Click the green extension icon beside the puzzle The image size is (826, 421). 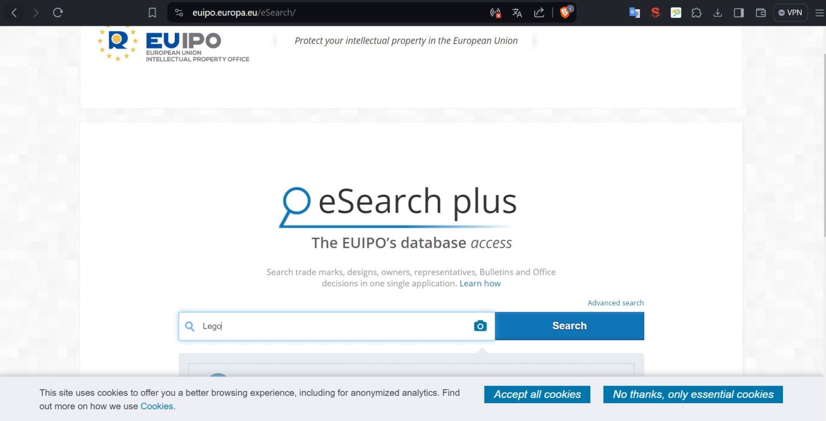click(676, 13)
